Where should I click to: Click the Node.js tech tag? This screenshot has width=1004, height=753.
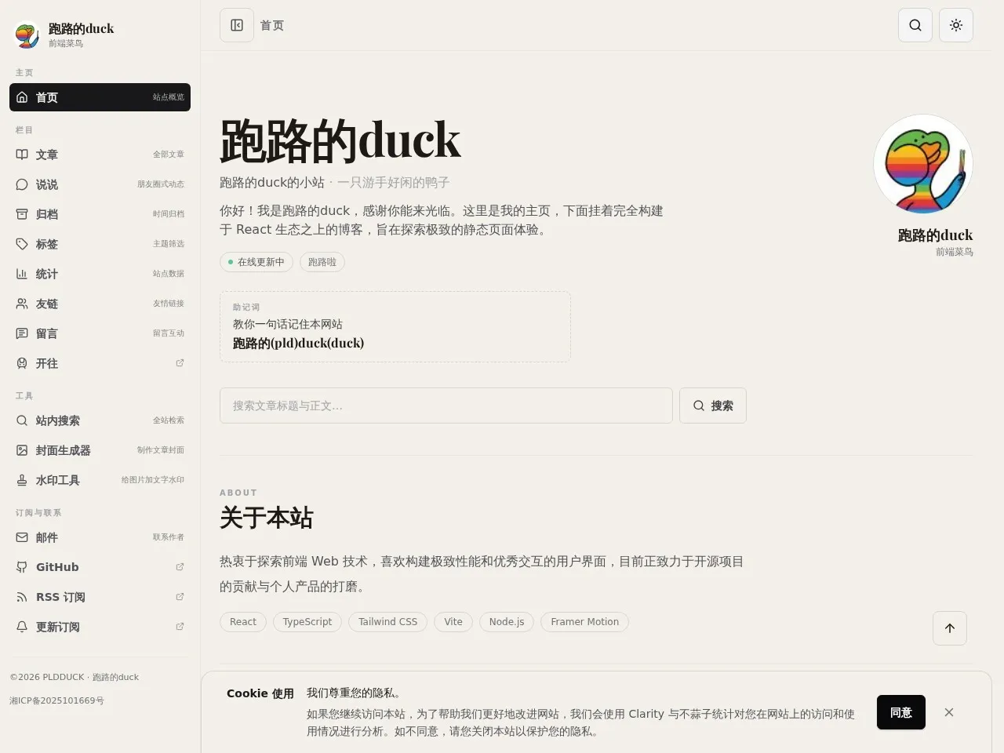pyautogui.click(x=507, y=622)
